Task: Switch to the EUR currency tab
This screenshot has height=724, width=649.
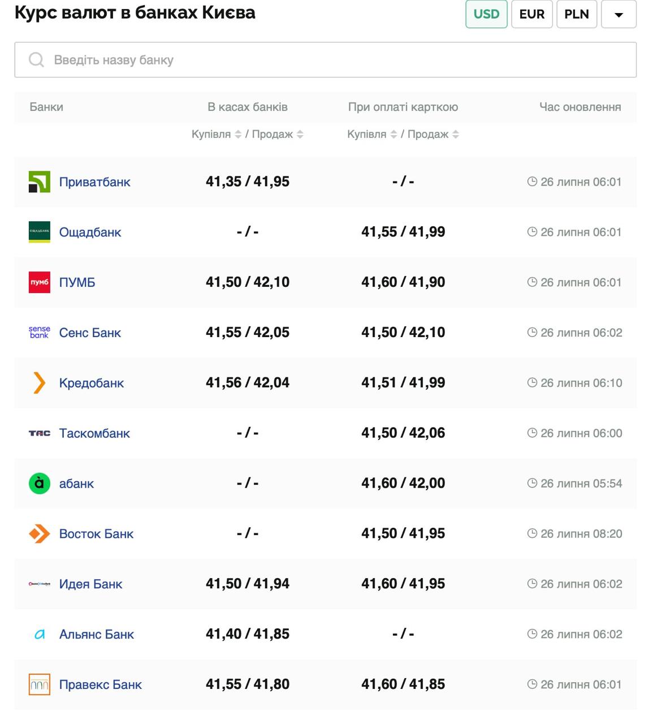Action: point(531,14)
